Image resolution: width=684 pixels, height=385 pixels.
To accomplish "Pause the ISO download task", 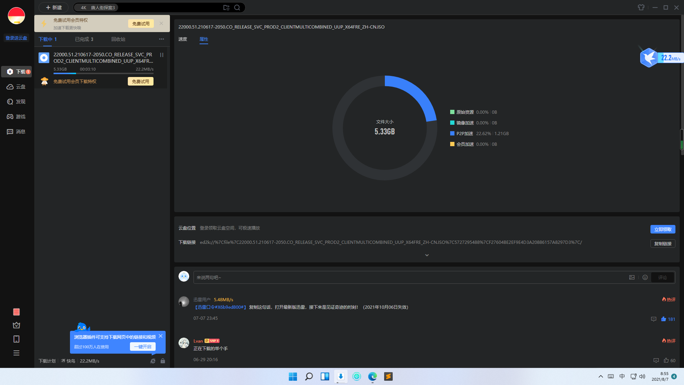I will click(162, 55).
